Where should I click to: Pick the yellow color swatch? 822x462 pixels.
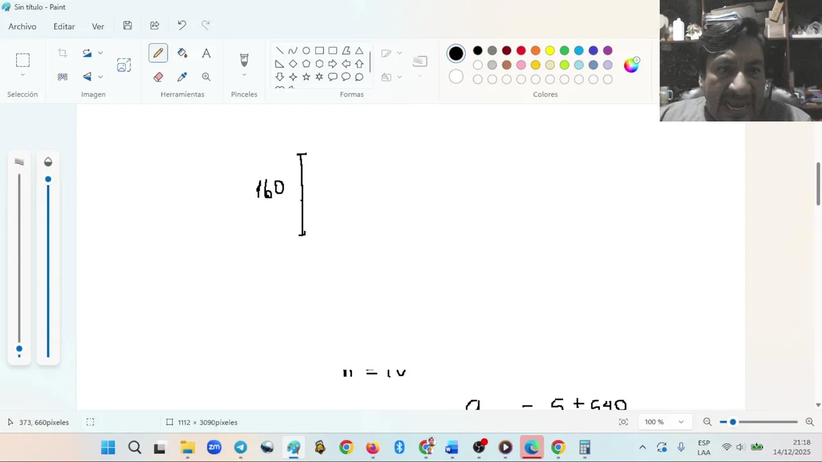tap(550, 51)
